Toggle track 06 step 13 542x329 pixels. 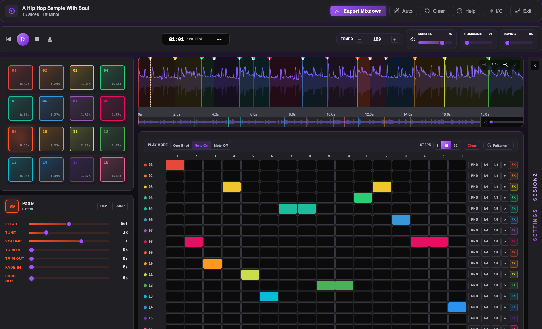point(401,220)
